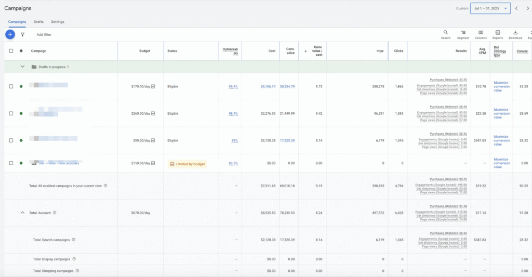Screen dimensions: 532x277
Task: Open the Reports icon
Action: [498, 33]
